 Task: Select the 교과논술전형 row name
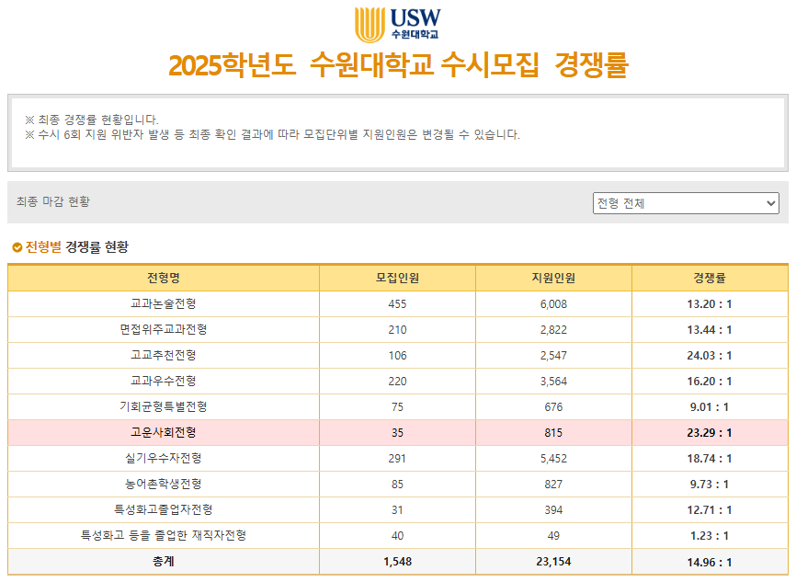[164, 303]
